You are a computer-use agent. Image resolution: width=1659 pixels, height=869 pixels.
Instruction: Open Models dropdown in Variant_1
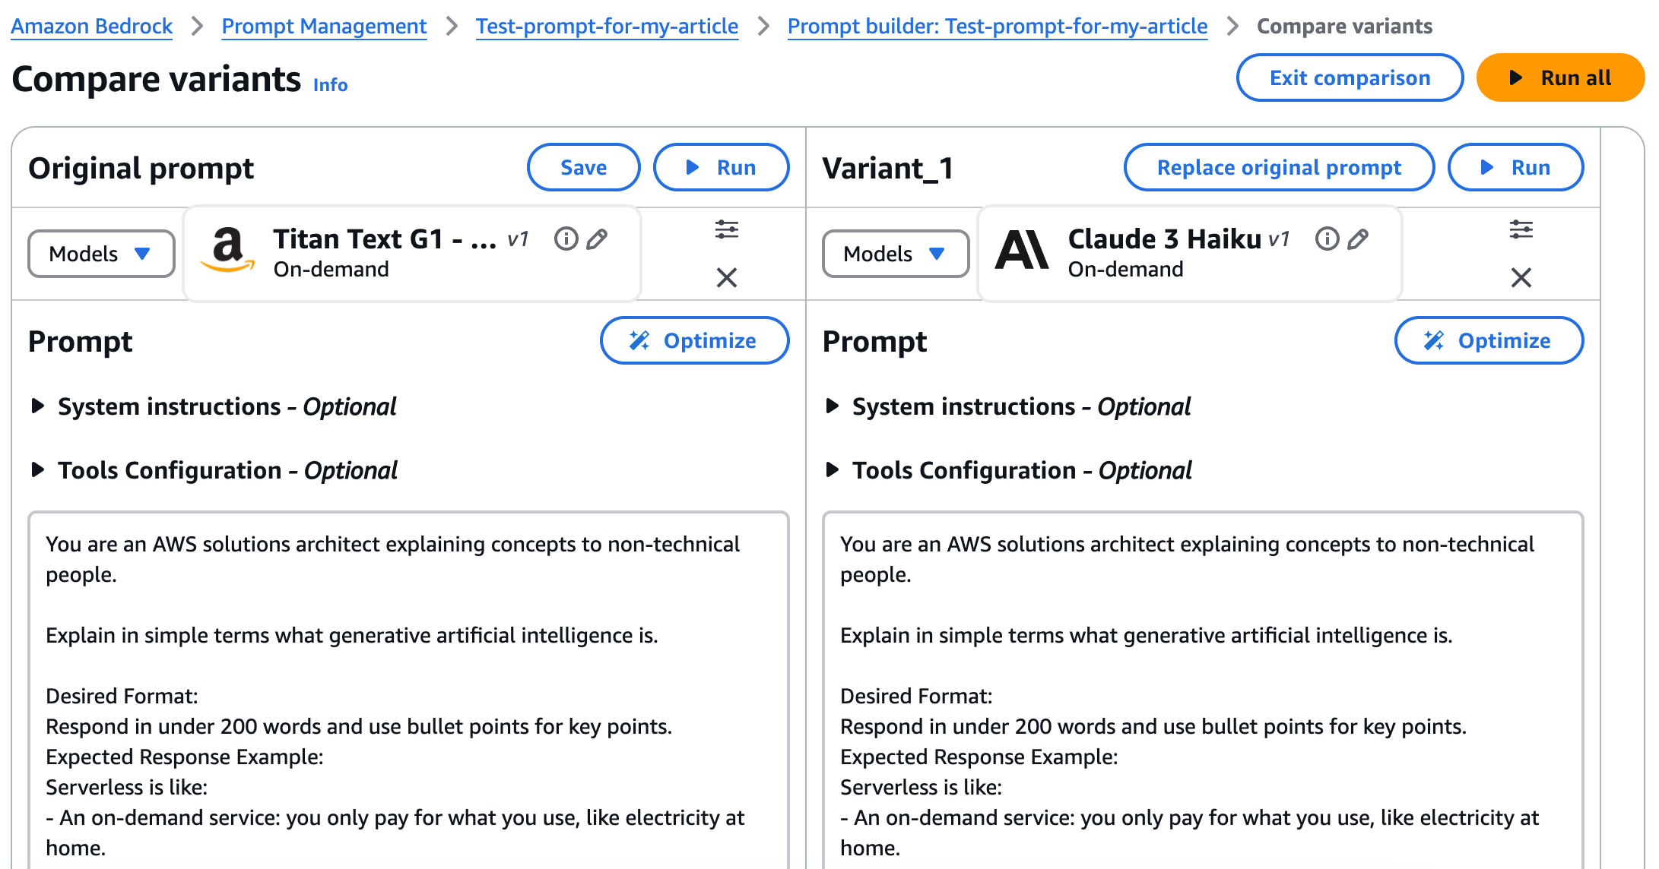coord(896,254)
